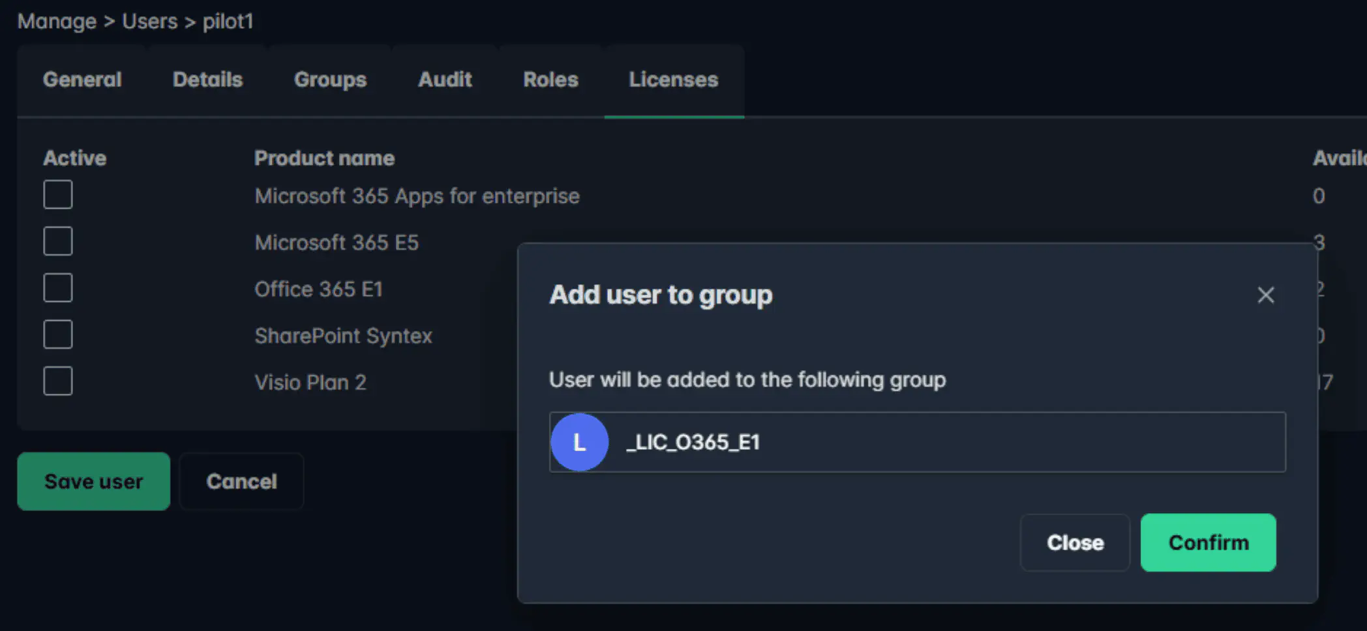1367x631 pixels.
Task: Check the Office 365 E1 license box
Action: pyautogui.click(x=58, y=288)
